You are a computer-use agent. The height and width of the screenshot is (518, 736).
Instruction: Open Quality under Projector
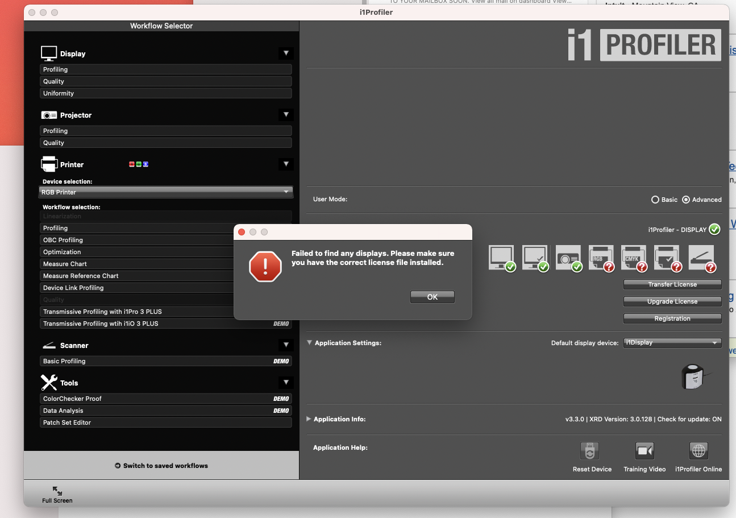[x=166, y=143]
